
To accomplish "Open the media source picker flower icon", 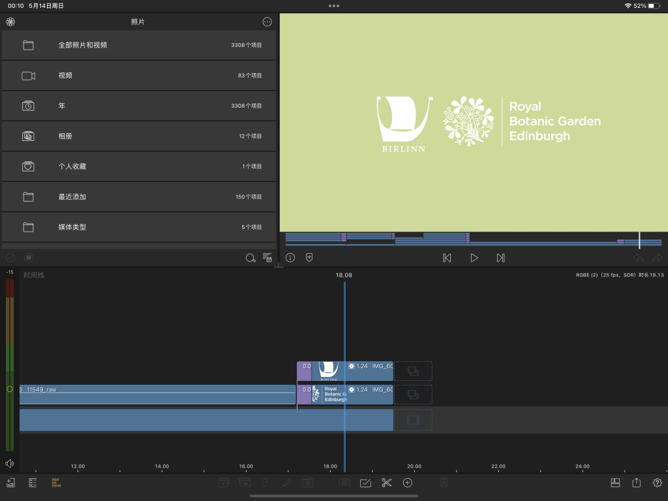I will (10, 22).
